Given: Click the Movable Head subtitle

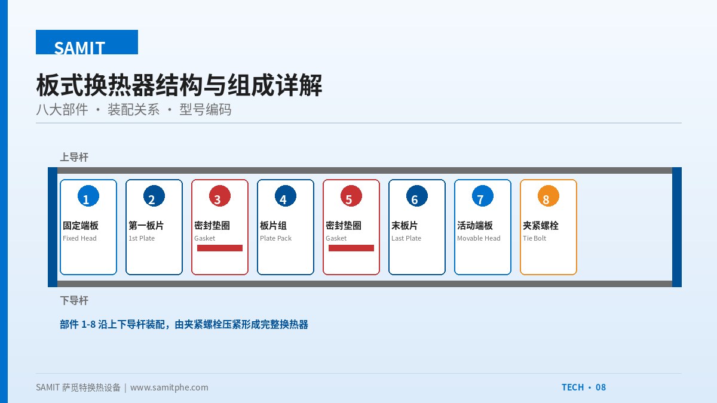Looking at the screenshot, I should [479, 238].
